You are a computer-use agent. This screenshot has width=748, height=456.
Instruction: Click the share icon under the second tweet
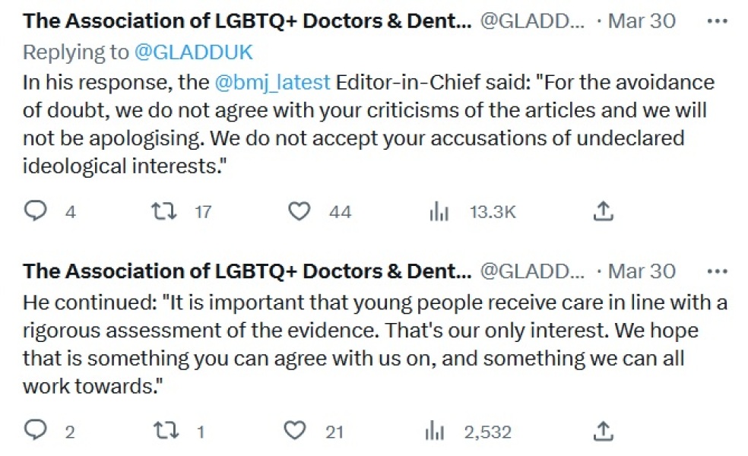603,431
